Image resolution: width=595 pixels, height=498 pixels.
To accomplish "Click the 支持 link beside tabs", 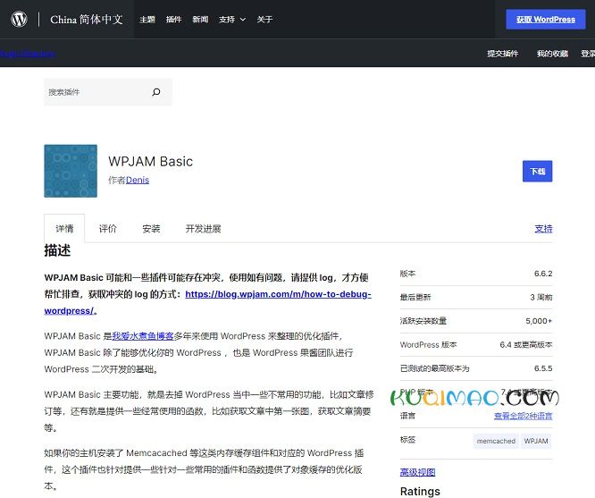I will tap(543, 228).
